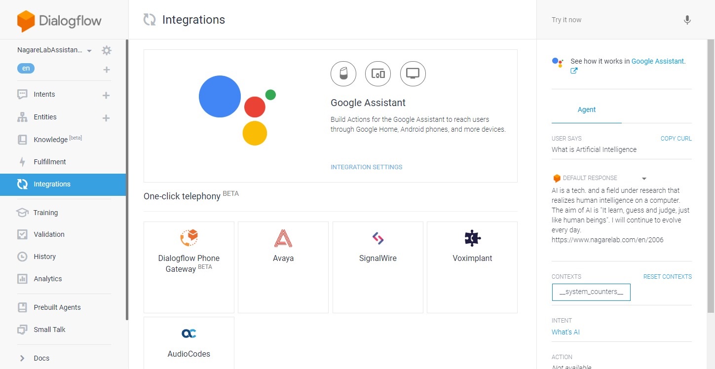Image resolution: width=715 pixels, height=369 pixels.
Task: Click the Entities hierarchy icon
Action: pos(22,117)
